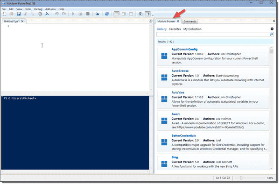This screenshot has width=280, height=185.
Task: Click the module list scrollbar thumb
Action: click(272, 52)
